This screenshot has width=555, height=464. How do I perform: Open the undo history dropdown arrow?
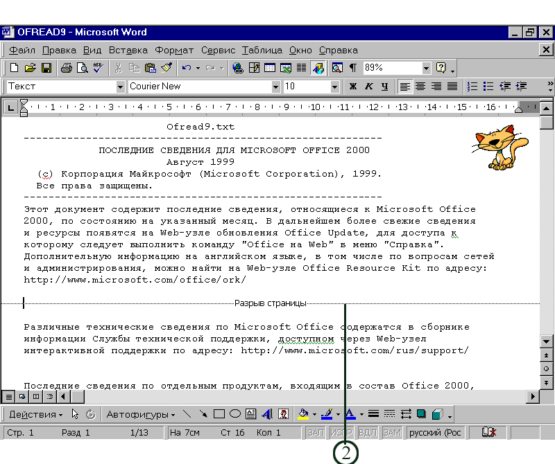pyautogui.click(x=198, y=67)
